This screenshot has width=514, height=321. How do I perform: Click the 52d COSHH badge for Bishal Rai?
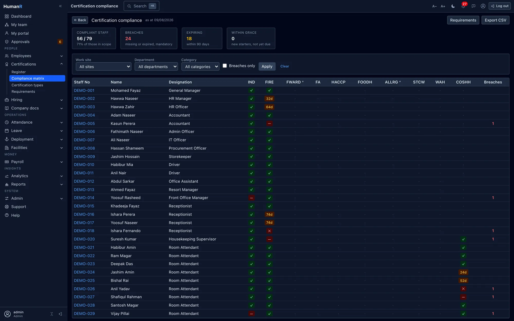point(463,281)
